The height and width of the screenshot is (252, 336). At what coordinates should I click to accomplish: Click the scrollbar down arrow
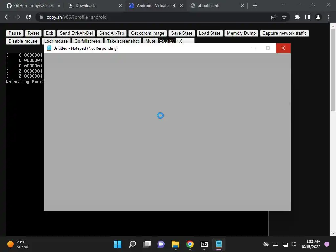tap(333, 233)
